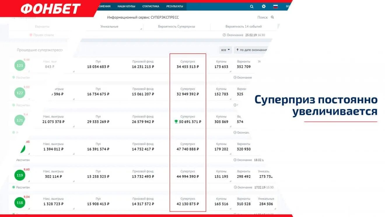The image size is (385, 217).
Task: Open the СТАТИСТИКА menu item
Action: pyautogui.click(x=151, y=6)
